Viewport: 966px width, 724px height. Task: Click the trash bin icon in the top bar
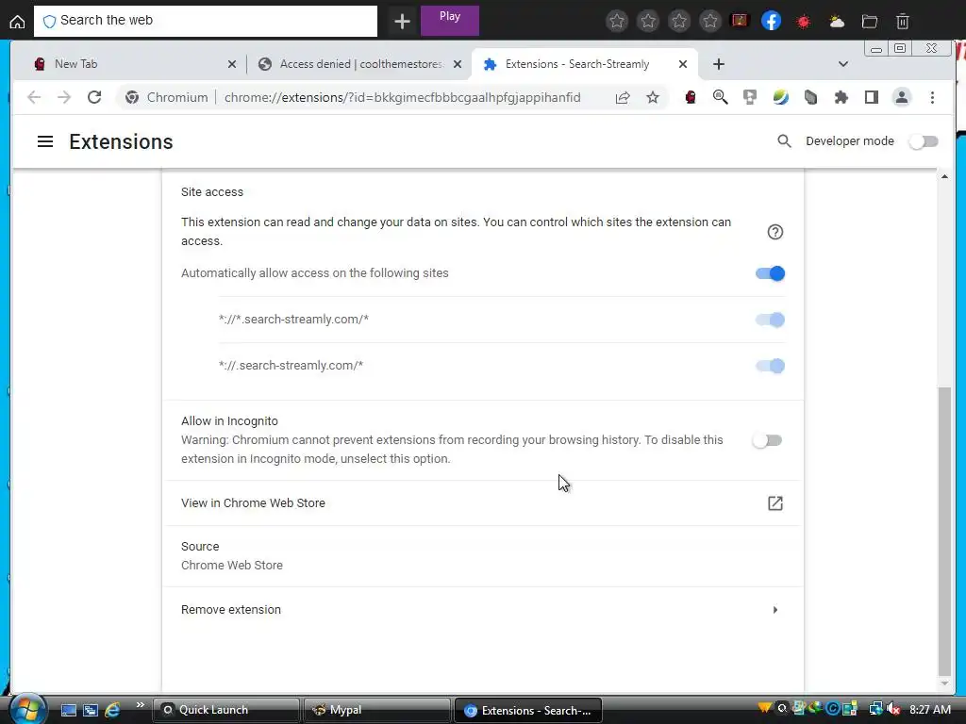click(x=902, y=22)
